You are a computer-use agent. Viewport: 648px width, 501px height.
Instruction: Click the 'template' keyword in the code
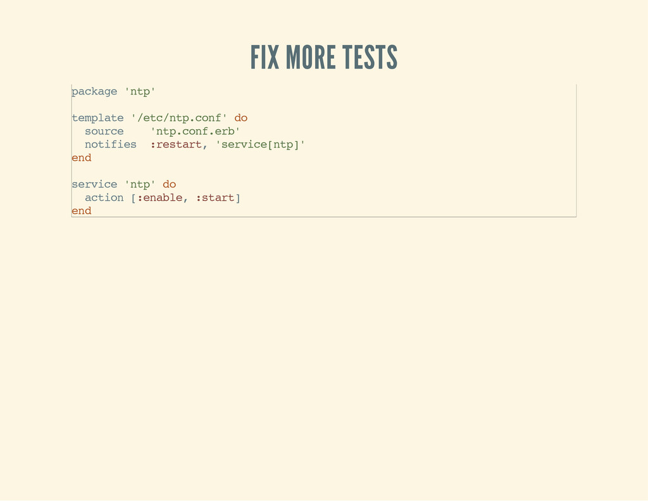point(97,118)
